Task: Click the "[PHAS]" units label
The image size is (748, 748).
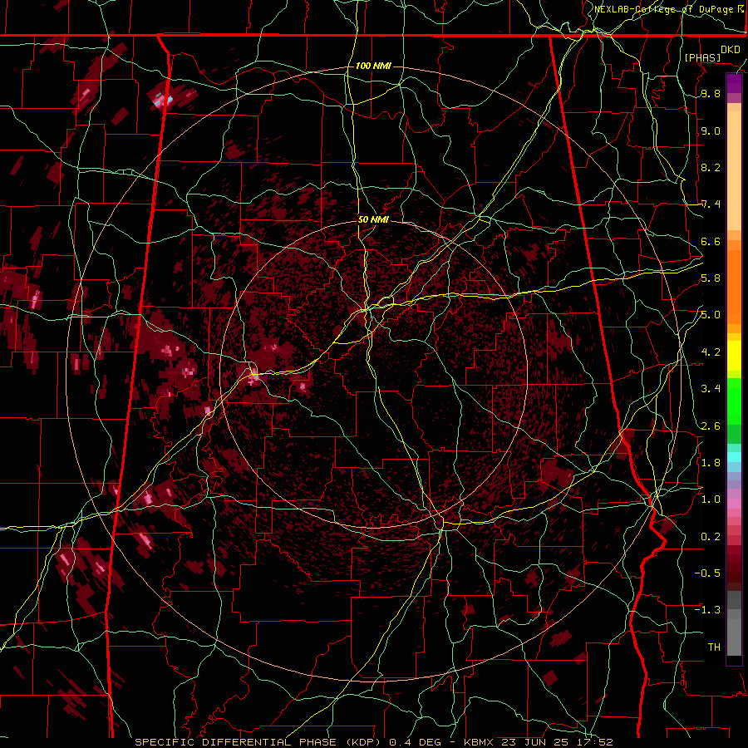Action: pyautogui.click(x=702, y=57)
